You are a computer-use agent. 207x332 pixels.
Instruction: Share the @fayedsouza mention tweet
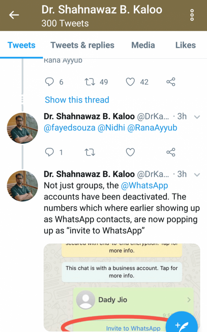(x=171, y=152)
